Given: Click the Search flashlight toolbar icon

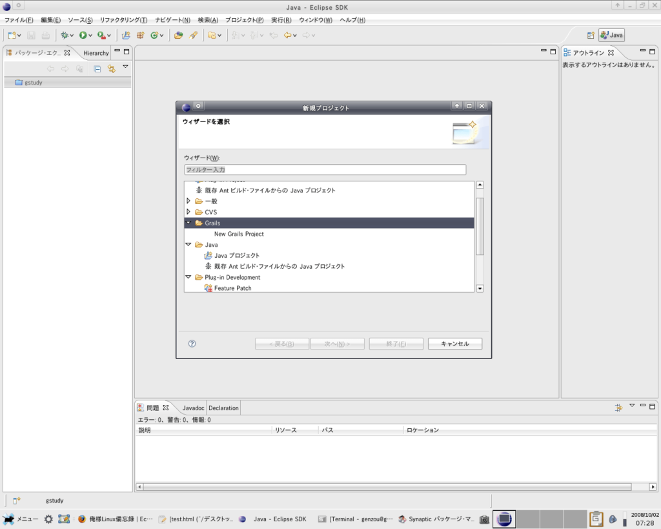Looking at the screenshot, I should tap(193, 36).
